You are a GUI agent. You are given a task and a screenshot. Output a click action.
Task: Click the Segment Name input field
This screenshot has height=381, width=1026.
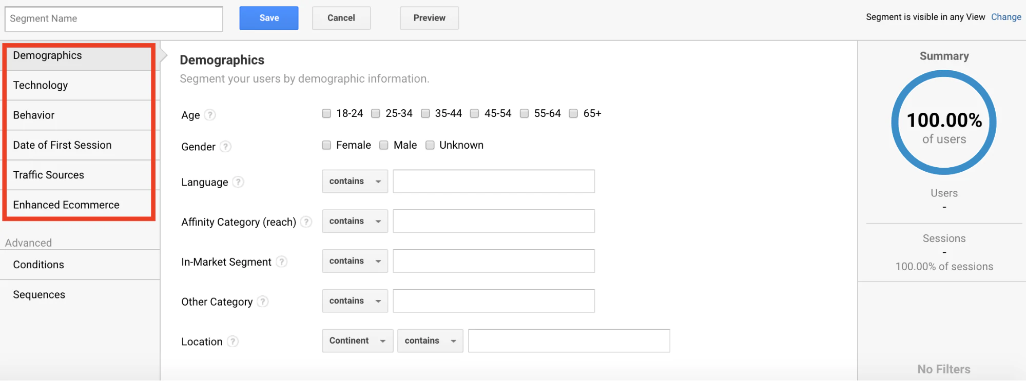(x=114, y=19)
